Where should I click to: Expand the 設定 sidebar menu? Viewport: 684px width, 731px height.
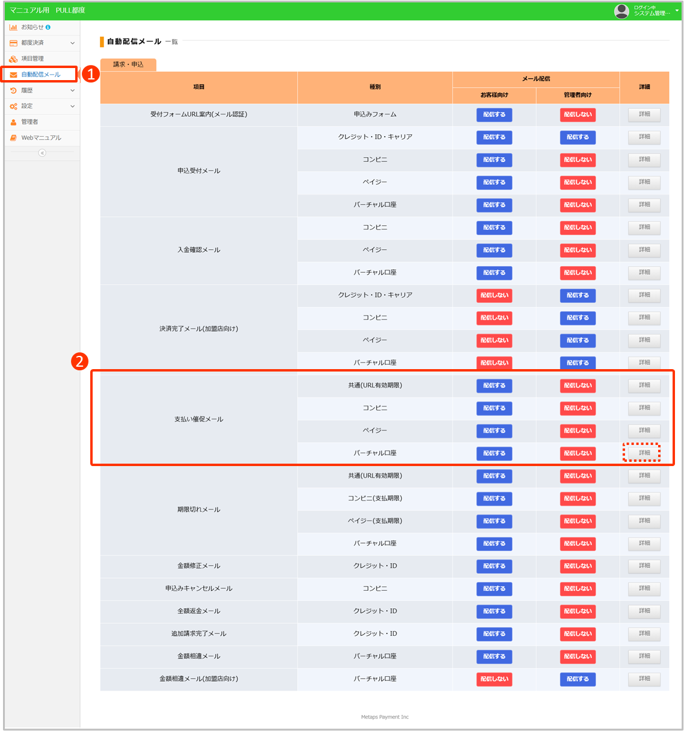click(72, 106)
